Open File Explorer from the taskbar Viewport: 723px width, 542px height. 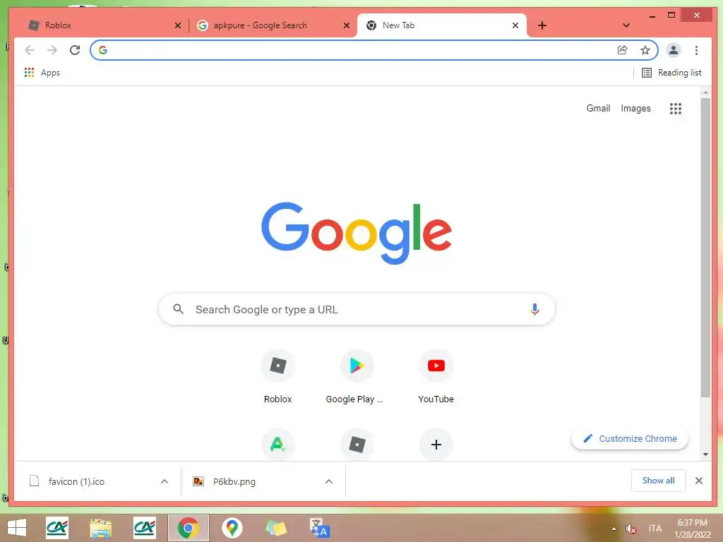[100, 528]
